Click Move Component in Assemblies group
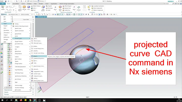The image size is (182, 102). [97, 8]
